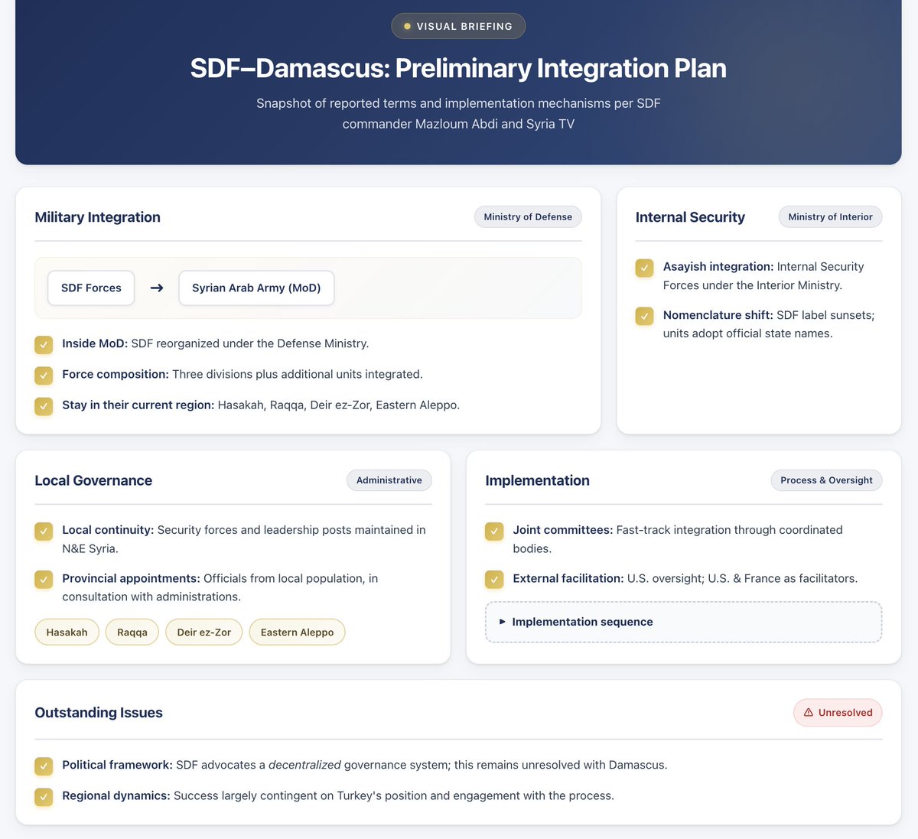This screenshot has height=839, width=918.
Task: Toggle the Provincial appointments checkmark
Action: coord(44,580)
